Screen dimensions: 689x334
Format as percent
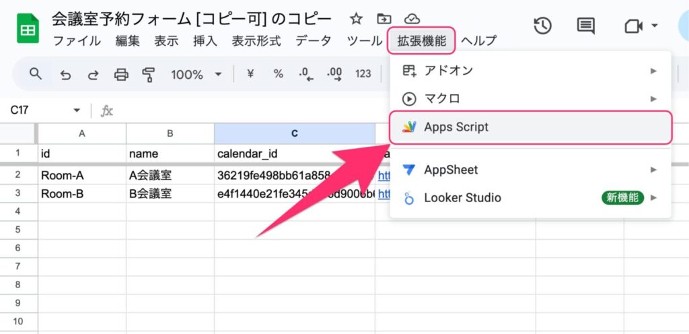click(x=278, y=74)
